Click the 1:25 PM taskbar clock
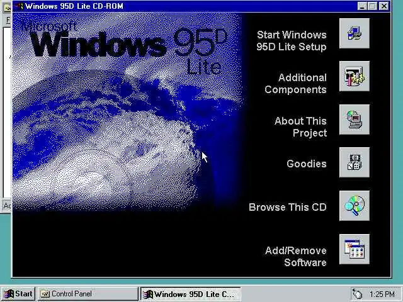The image size is (403, 302). point(382,294)
